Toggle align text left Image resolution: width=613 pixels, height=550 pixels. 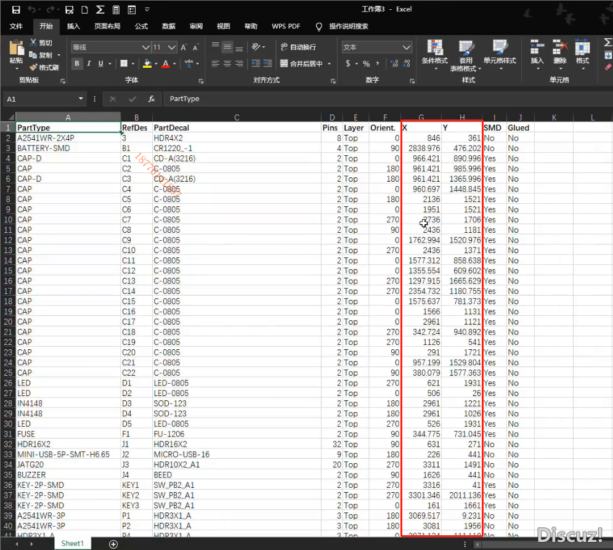click(x=216, y=63)
